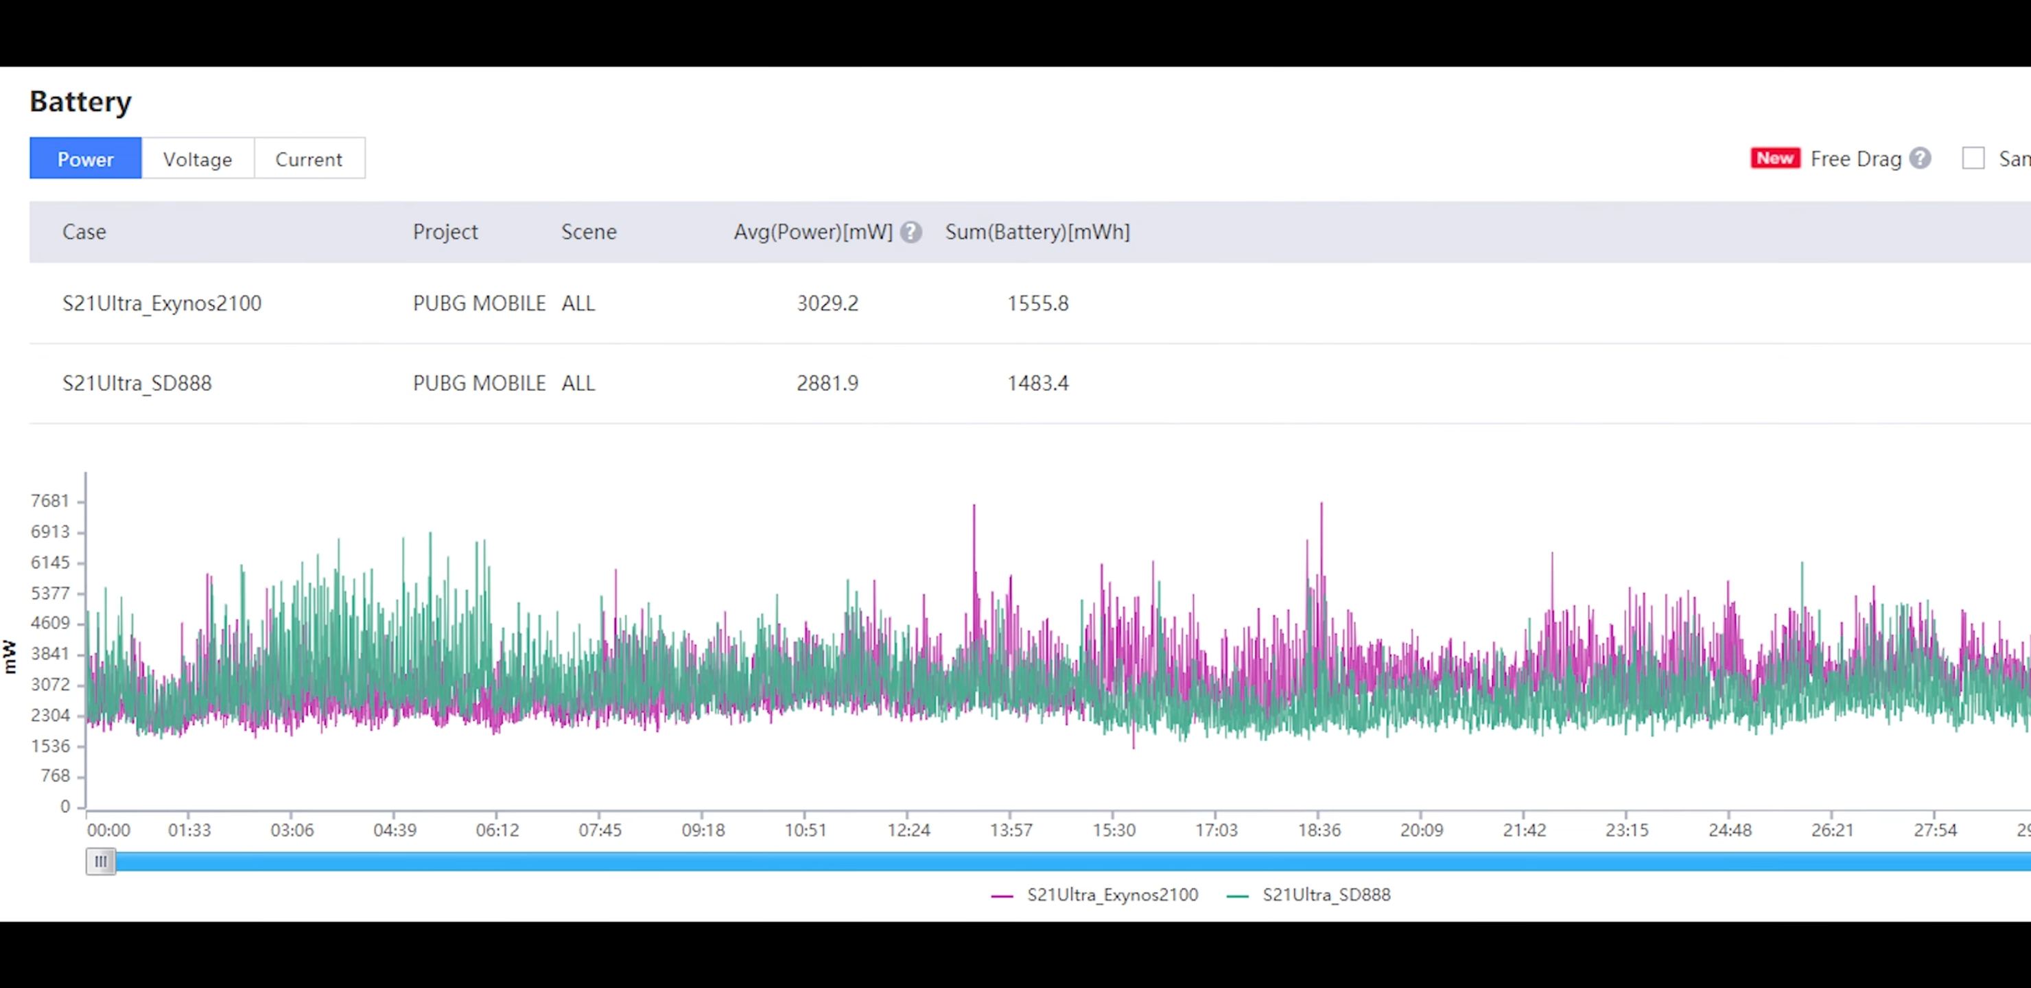Click the mW axis unit label
Screen dimensions: 2031x988
tap(10, 656)
